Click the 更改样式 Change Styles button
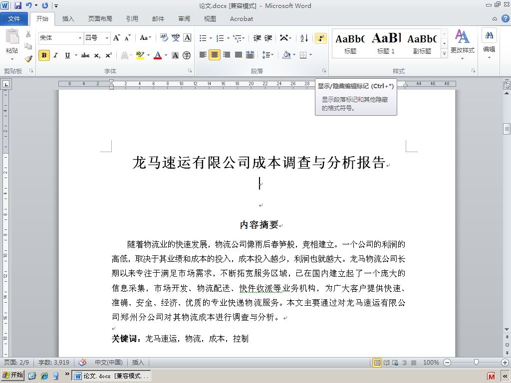The width and height of the screenshot is (511, 383). (x=463, y=44)
